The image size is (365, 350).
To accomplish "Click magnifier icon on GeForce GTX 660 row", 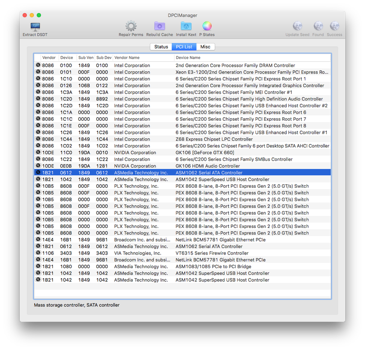I will [38, 152].
